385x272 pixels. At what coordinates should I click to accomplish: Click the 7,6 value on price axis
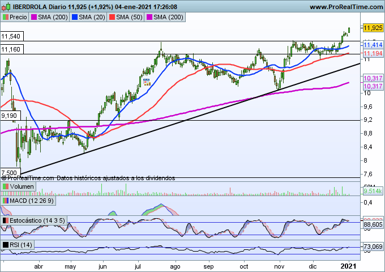368,174
